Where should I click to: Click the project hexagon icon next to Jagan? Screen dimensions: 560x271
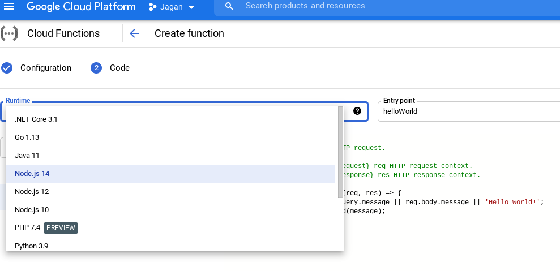click(152, 7)
